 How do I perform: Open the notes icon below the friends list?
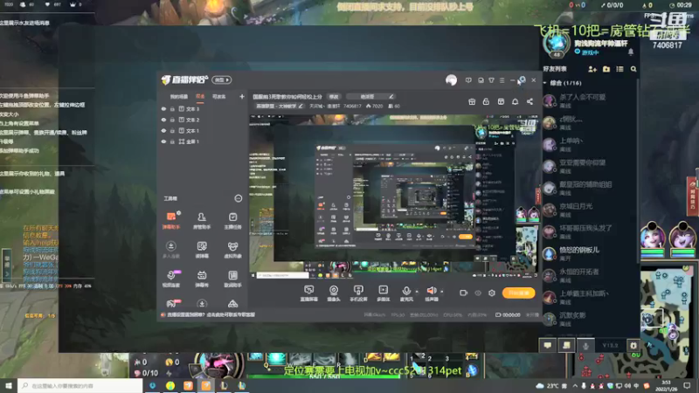click(566, 345)
